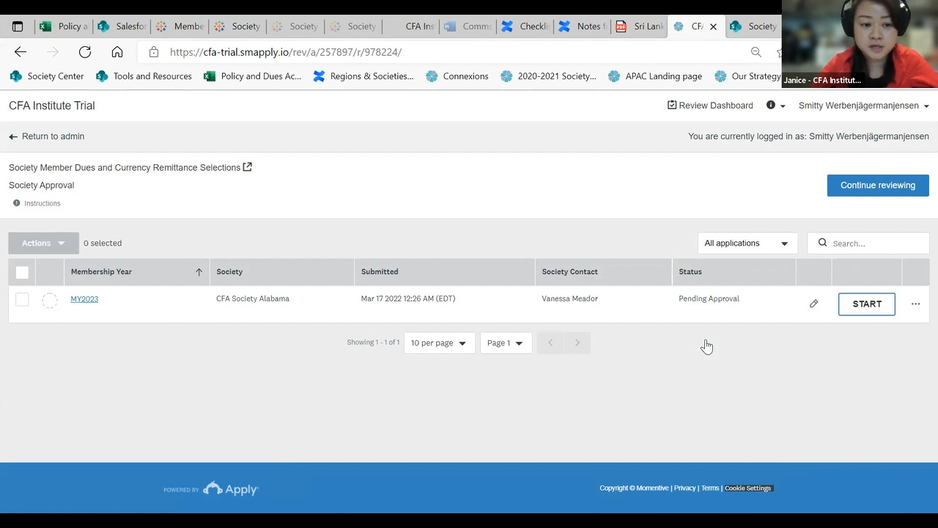938x528 pixels.
Task: Click the zoom magnifier in address bar
Action: (756, 52)
